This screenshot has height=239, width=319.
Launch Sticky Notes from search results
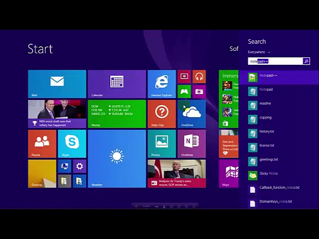pos(279,176)
